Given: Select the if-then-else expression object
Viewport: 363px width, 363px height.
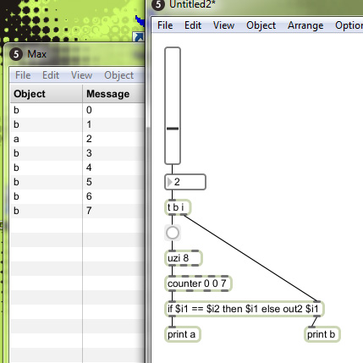Looking at the screenshot, I should point(245,309).
